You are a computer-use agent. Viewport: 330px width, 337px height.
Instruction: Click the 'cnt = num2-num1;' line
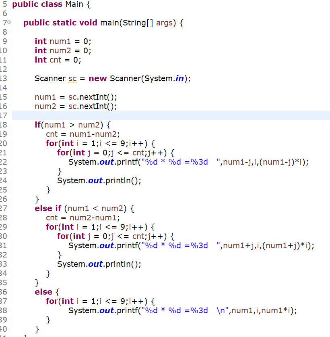coord(83,218)
